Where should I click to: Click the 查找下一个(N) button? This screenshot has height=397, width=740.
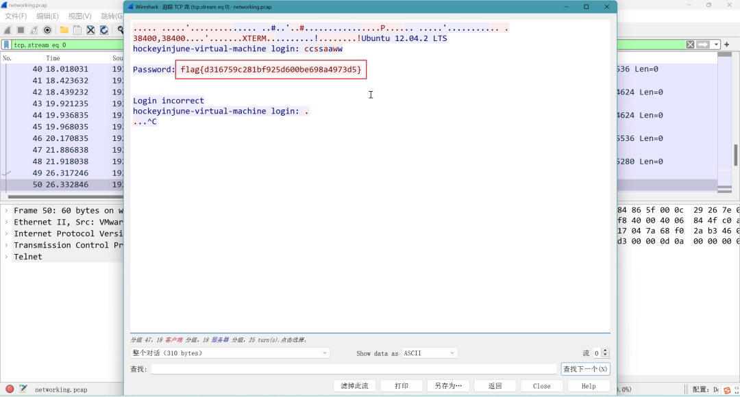tap(585, 369)
